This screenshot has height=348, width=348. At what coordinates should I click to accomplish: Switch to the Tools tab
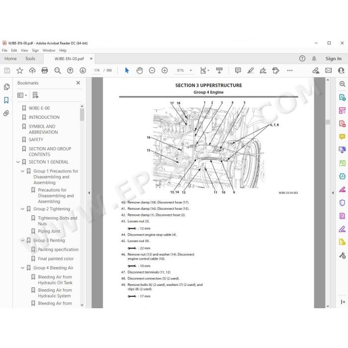pos(30,59)
